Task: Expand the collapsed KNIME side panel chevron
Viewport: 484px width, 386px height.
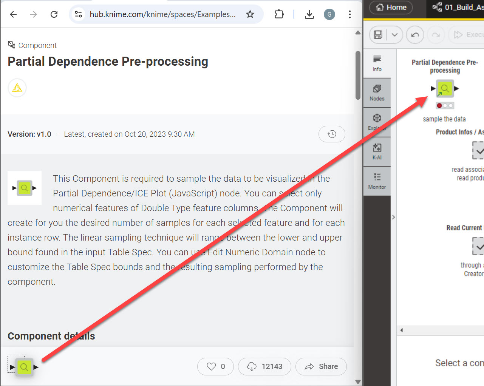Action: point(393,217)
